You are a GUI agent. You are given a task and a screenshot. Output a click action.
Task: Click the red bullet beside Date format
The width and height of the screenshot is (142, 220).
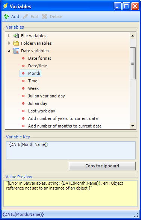(x=23, y=58)
